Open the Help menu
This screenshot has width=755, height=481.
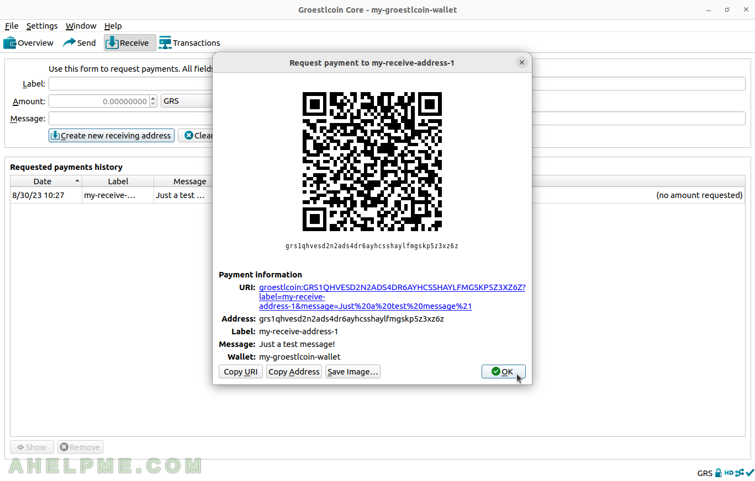click(113, 26)
